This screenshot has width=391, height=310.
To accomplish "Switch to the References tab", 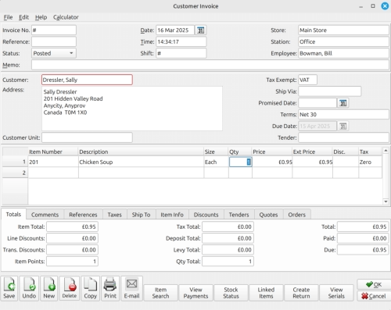I will click(83, 215).
